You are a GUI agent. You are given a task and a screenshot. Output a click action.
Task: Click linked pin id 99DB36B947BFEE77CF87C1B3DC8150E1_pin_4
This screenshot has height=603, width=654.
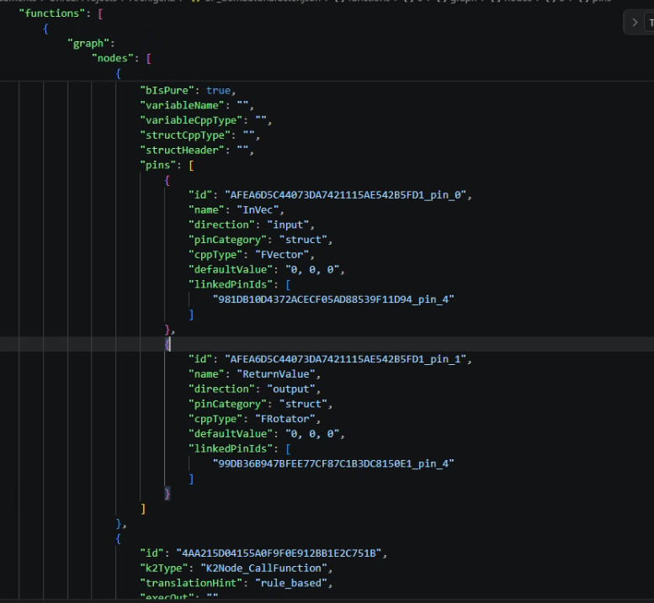point(333,464)
